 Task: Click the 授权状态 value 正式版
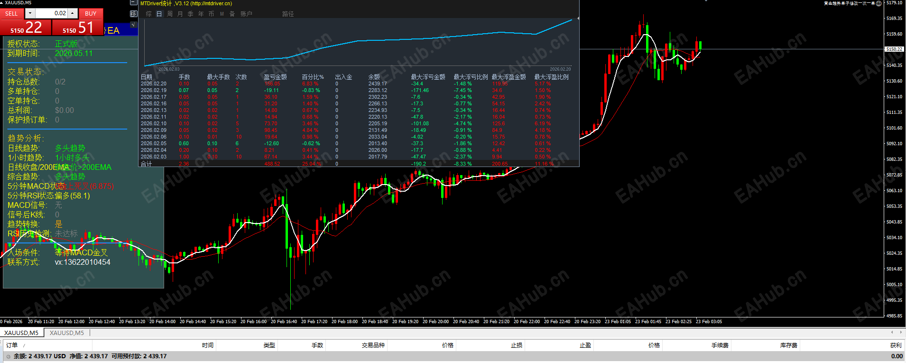point(66,44)
